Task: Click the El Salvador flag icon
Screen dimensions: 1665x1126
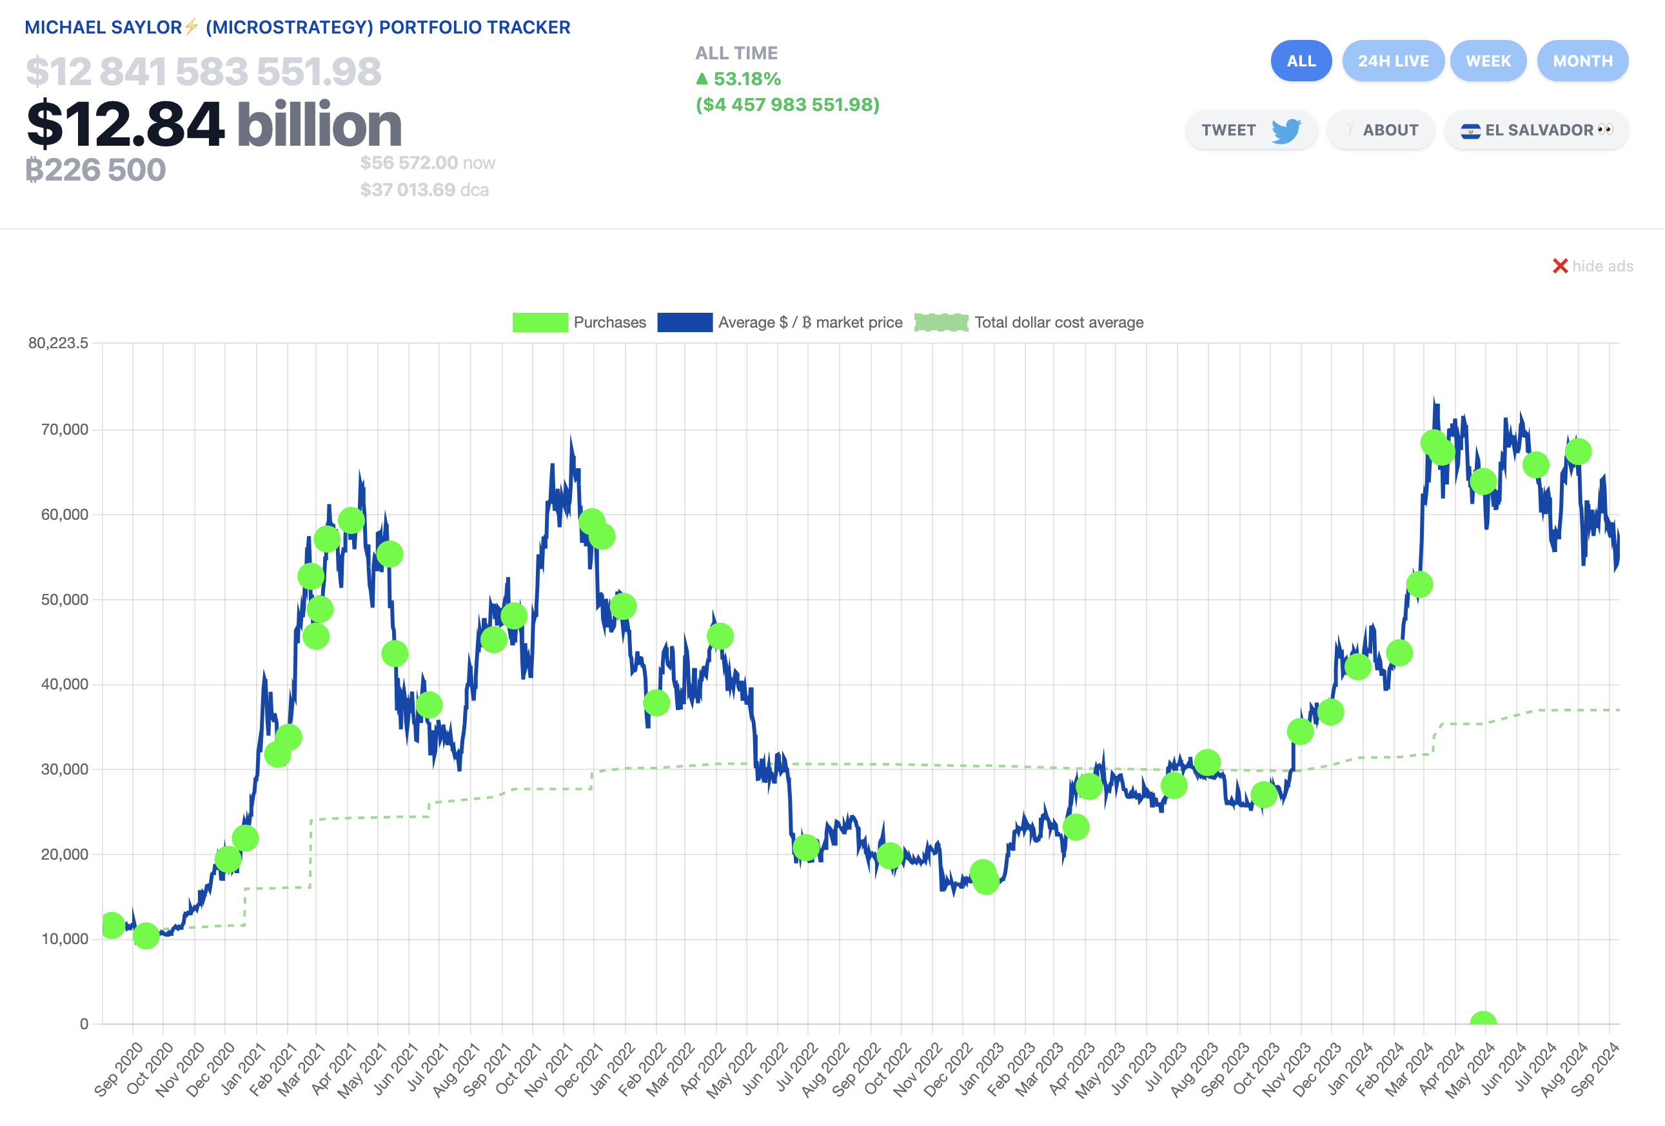Action: click(1470, 130)
